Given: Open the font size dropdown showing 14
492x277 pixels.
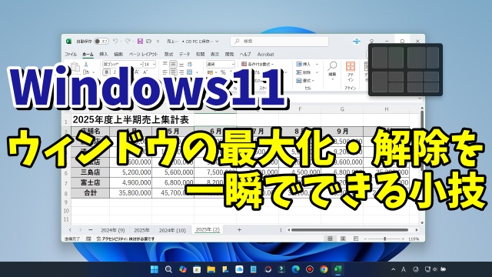Looking at the screenshot, I should click(154, 64).
